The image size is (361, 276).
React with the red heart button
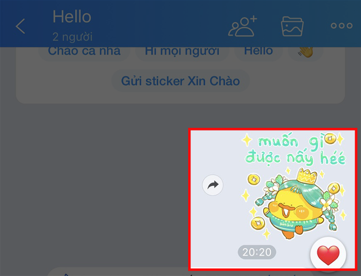click(328, 255)
